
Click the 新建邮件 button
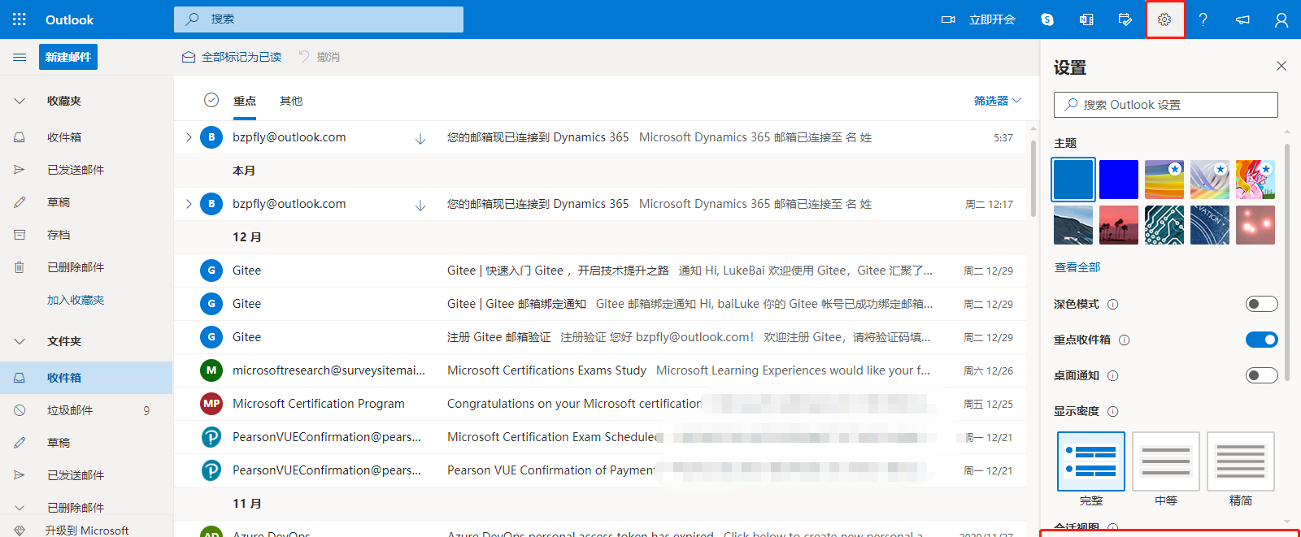(x=68, y=57)
